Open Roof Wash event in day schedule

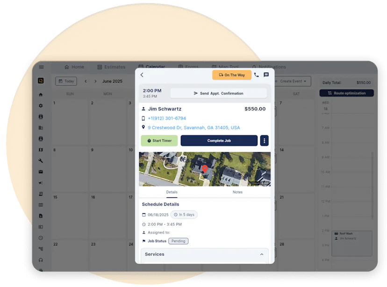click(x=351, y=243)
